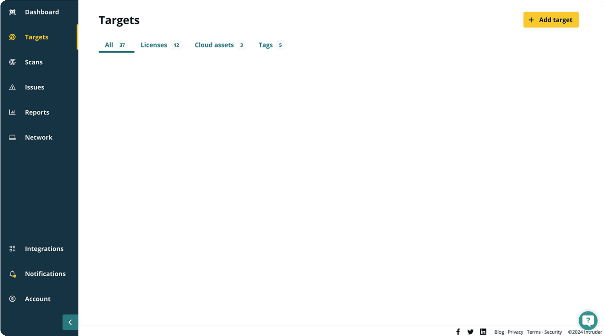This screenshot has height=336, width=604.
Task: Click the Targets icon in the sidebar
Action: tap(12, 37)
